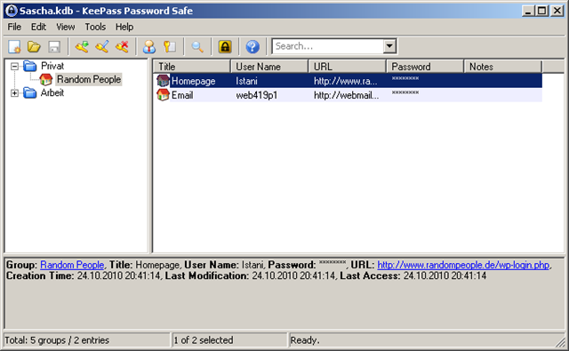Sort by the Notes column header
Screen dimensions: 569x351
503,67
